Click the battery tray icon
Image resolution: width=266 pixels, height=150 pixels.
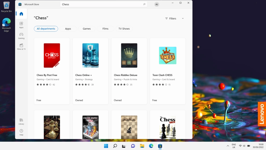pos(248,146)
